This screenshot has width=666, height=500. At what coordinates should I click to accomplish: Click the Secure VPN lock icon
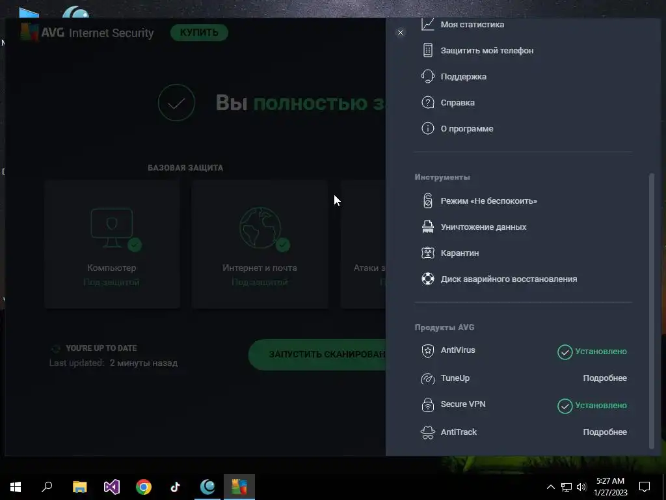tap(428, 405)
